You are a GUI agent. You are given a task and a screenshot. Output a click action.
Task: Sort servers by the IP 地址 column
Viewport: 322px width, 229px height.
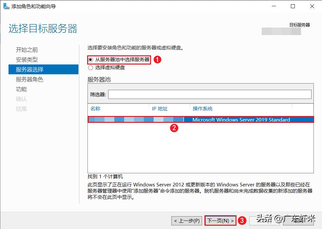pos(160,108)
